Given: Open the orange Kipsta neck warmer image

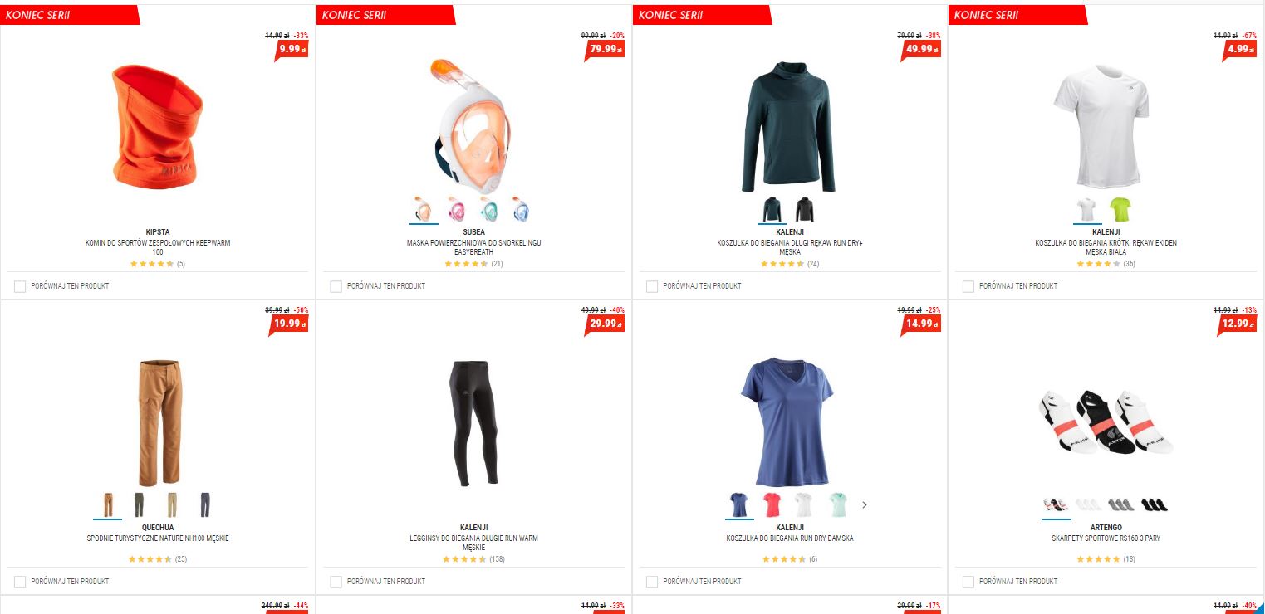Looking at the screenshot, I should pos(158,127).
